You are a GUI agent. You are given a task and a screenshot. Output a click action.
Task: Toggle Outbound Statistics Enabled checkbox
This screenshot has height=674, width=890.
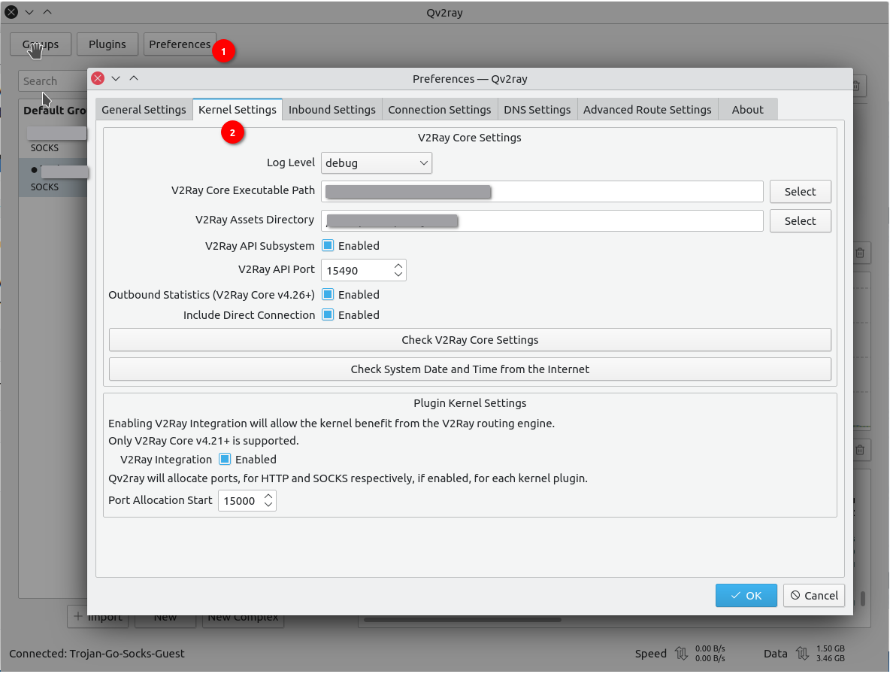[328, 295]
